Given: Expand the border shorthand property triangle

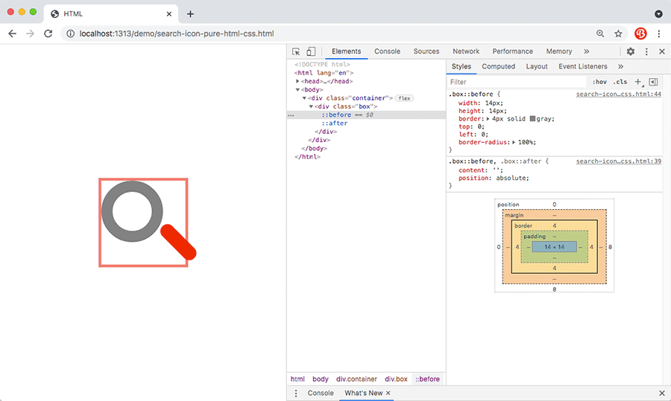Looking at the screenshot, I should coord(488,119).
